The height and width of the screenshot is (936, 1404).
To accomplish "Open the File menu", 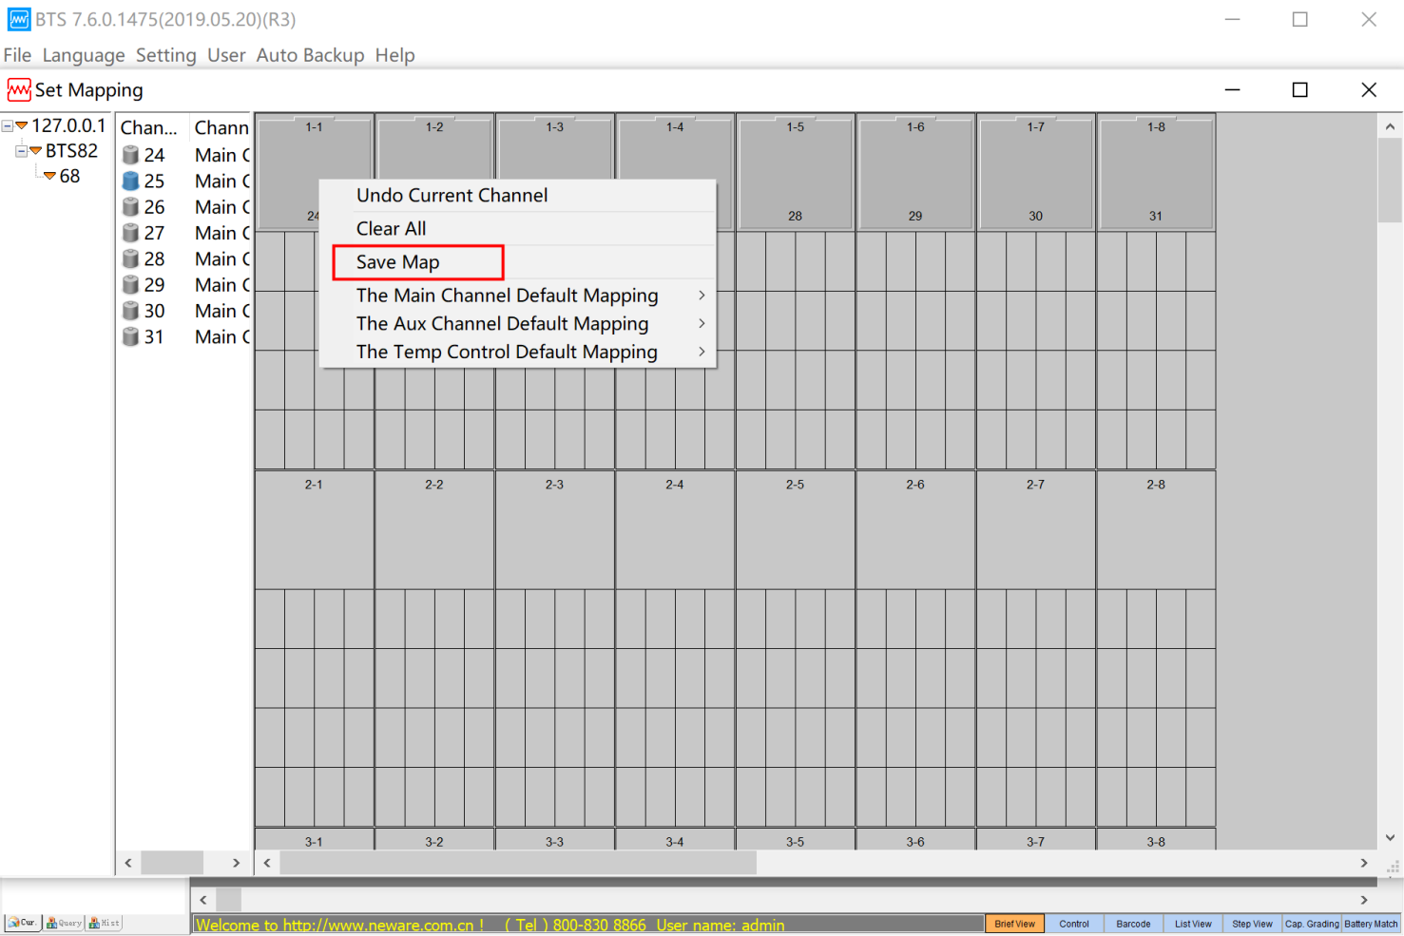I will [17, 55].
